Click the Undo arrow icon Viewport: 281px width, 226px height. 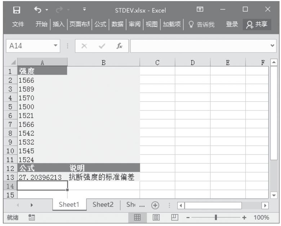(37, 10)
